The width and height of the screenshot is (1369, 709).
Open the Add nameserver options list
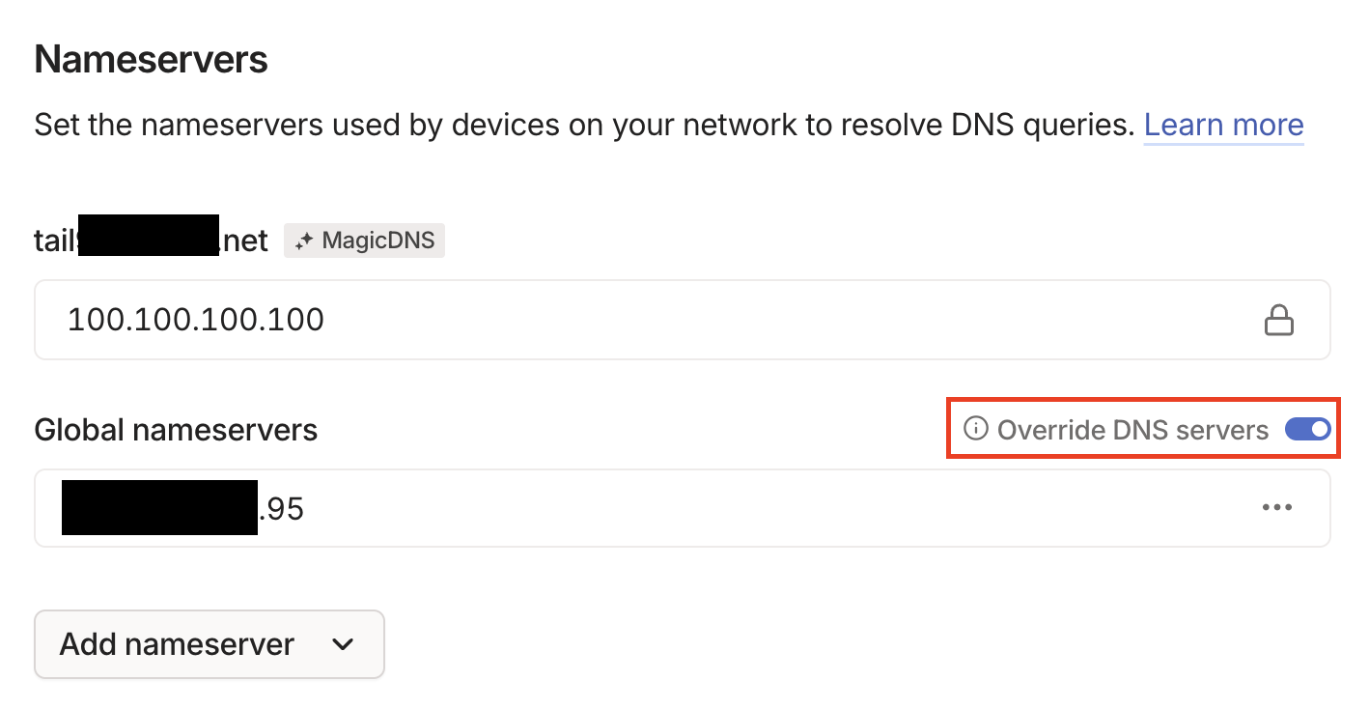pyautogui.click(x=209, y=644)
